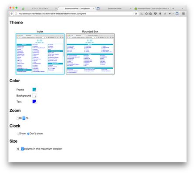Select the Don't show clock radio button
The height and width of the screenshot is (174, 195).
point(28,134)
